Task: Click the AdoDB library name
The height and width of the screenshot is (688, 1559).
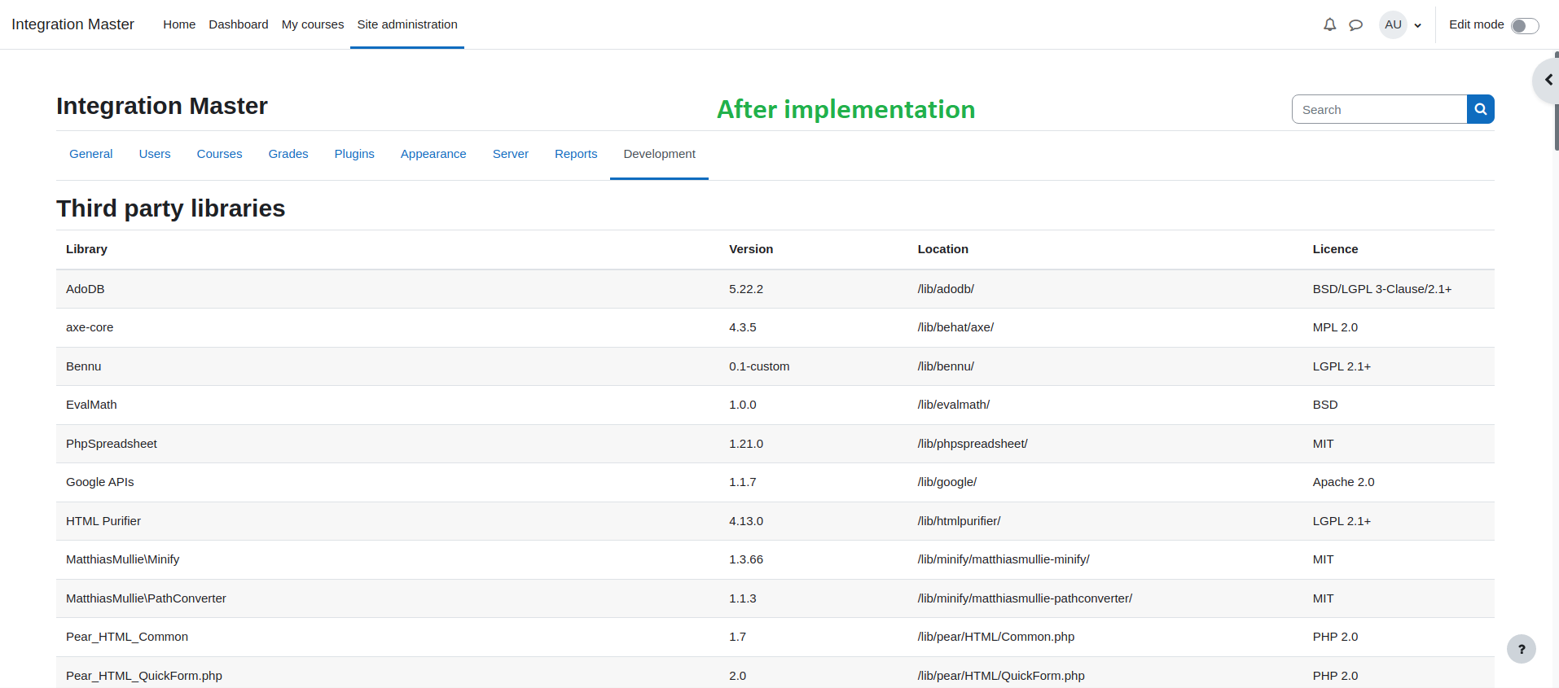Action: point(86,289)
